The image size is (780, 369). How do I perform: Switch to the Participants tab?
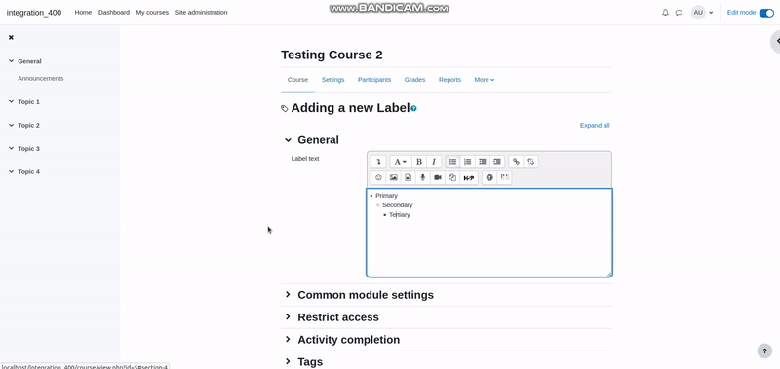(x=374, y=80)
